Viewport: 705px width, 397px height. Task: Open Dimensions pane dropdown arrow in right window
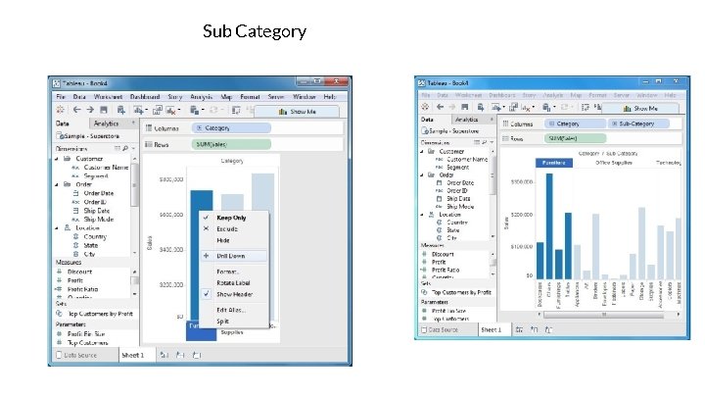click(492, 142)
